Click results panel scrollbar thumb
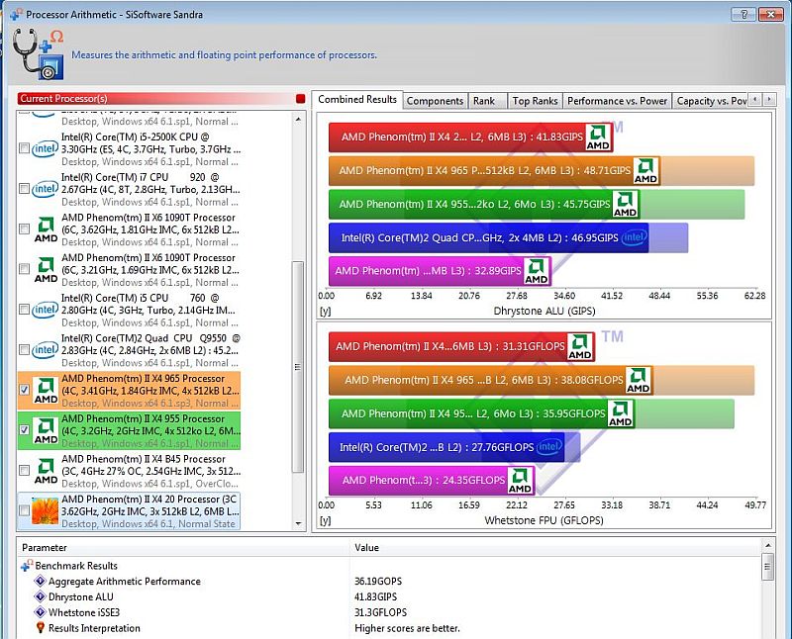This screenshot has height=639, width=792. point(768,567)
